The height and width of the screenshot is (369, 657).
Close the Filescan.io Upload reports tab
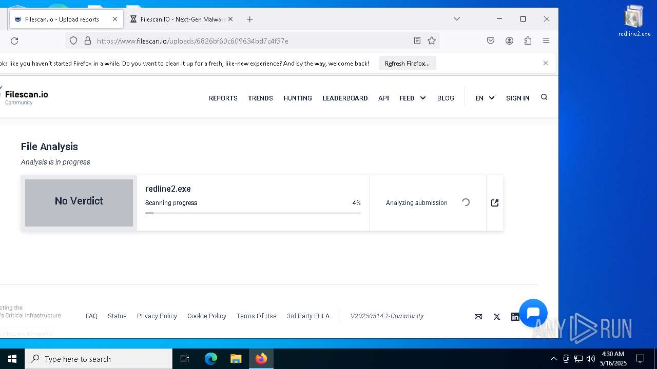[115, 19]
